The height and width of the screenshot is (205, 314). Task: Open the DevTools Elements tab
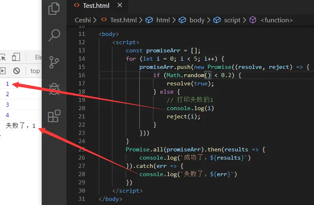click(x=38, y=57)
